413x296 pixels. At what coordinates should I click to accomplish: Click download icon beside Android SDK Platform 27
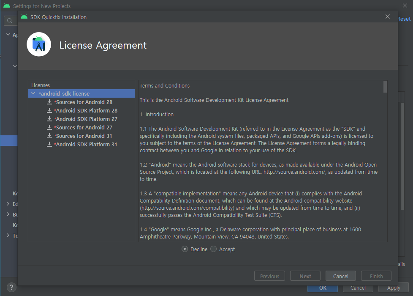click(x=49, y=119)
